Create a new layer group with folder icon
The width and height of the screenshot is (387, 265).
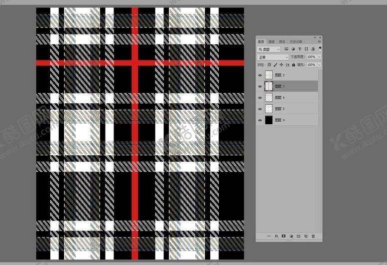pyautogui.click(x=298, y=236)
